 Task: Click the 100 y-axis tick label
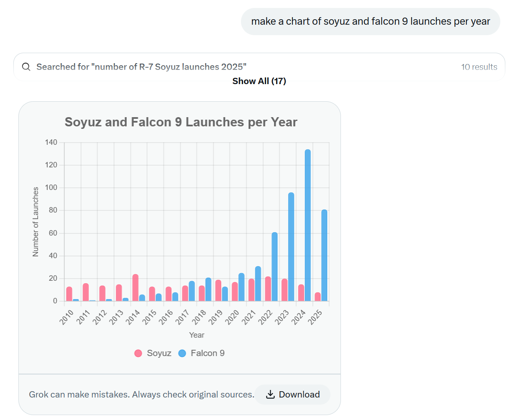click(x=51, y=187)
